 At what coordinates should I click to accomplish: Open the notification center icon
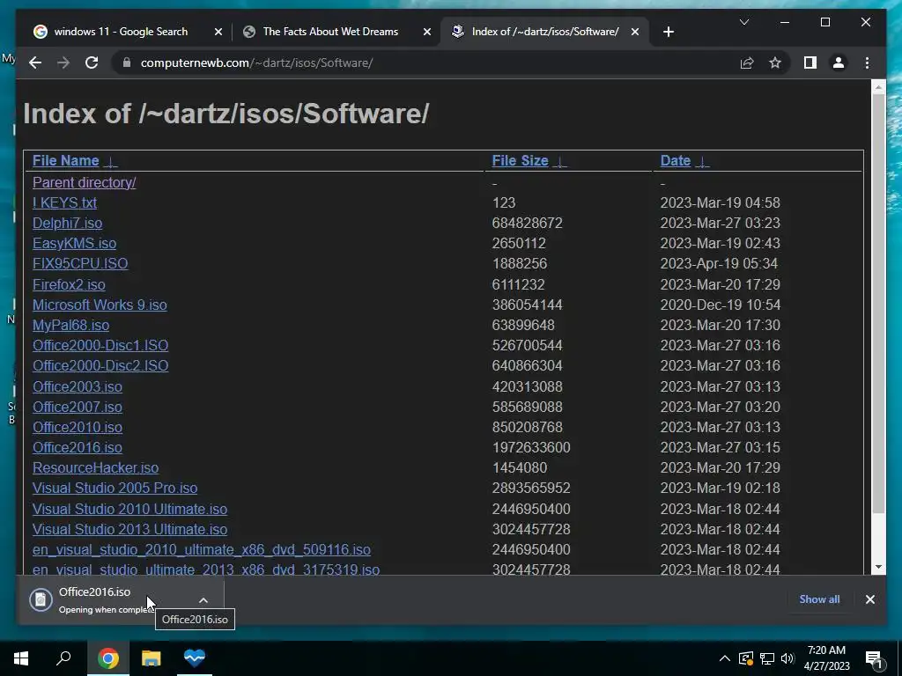coord(875,659)
